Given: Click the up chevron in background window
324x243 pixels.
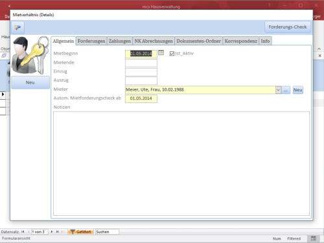Looking at the screenshot, I should tap(319, 49).
